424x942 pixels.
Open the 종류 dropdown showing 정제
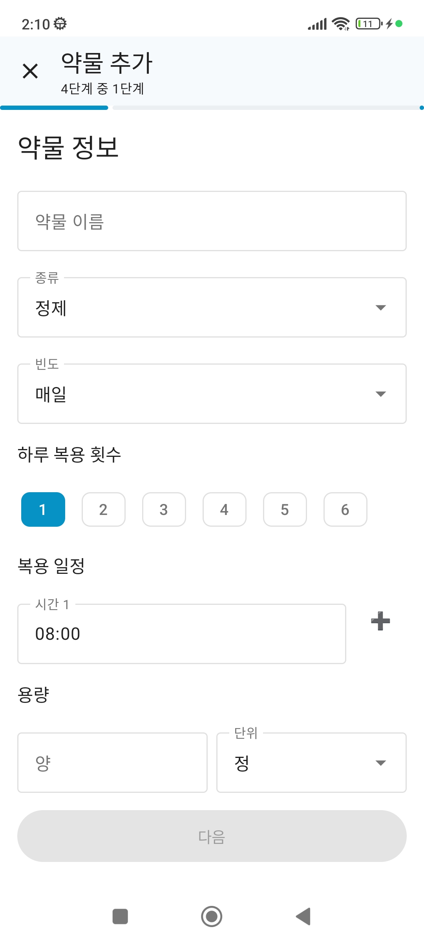pos(212,308)
